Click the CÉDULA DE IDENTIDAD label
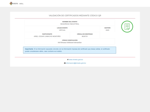150x112 pixels. point(85,34)
